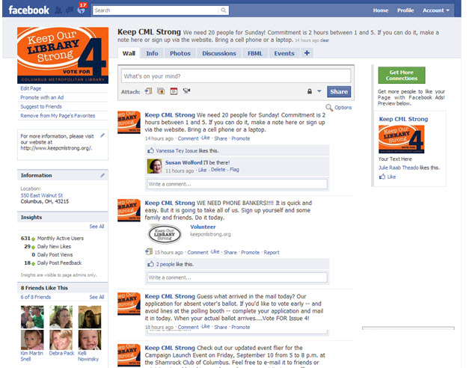Click See All in the Friends section

coord(96,297)
